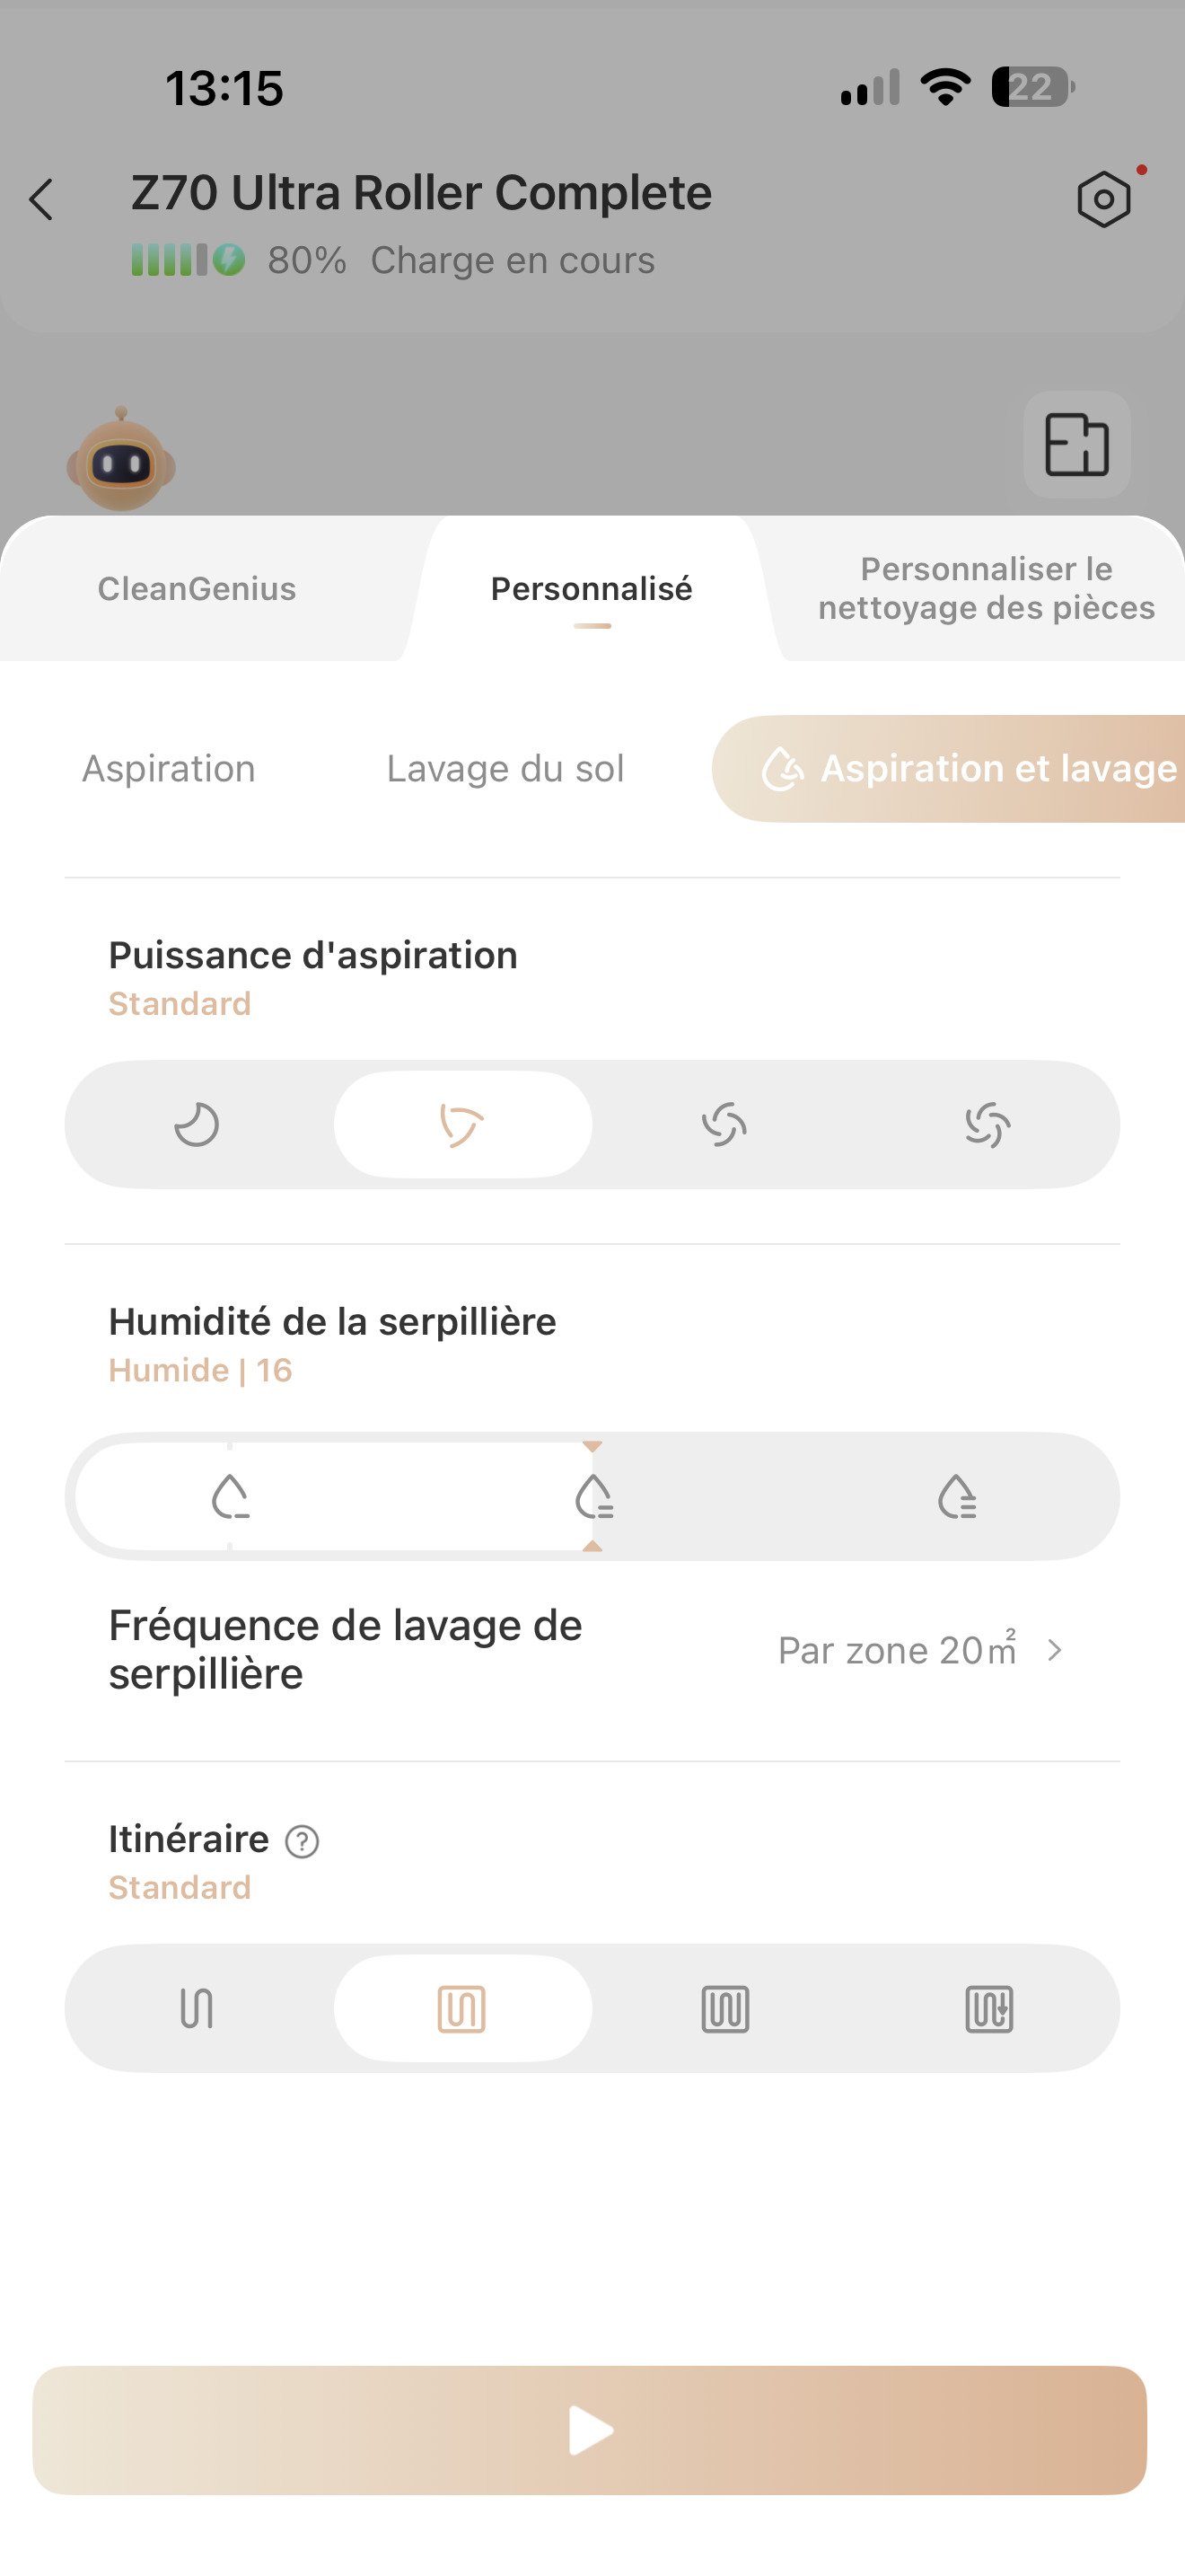Image resolution: width=1185 pixels, height=2576 pixels.
Task: Select the low mop humidity droplet
Action: point(231,1496)
